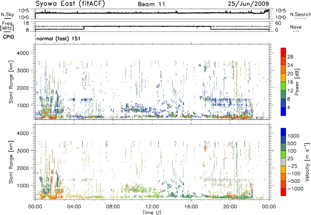
Task: Pick the dark green 8–12 dB Power segment
Action: click(283, 94)
